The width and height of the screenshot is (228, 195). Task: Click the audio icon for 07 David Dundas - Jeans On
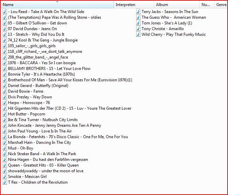pyautogui.click(x=5, y=29)
